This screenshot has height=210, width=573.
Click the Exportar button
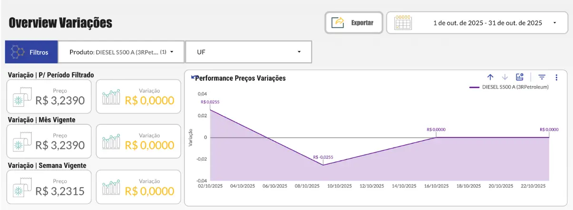[354, 23]
